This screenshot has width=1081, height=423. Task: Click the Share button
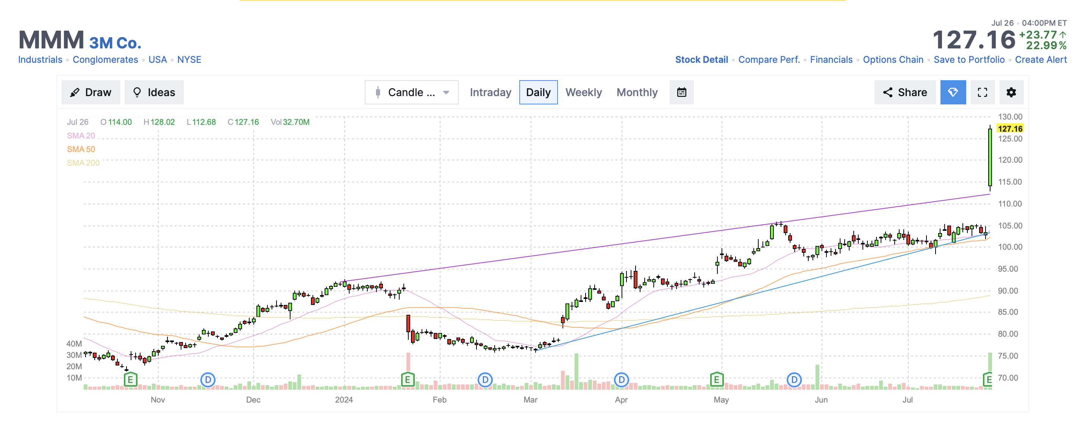click(x=905, y=92)
